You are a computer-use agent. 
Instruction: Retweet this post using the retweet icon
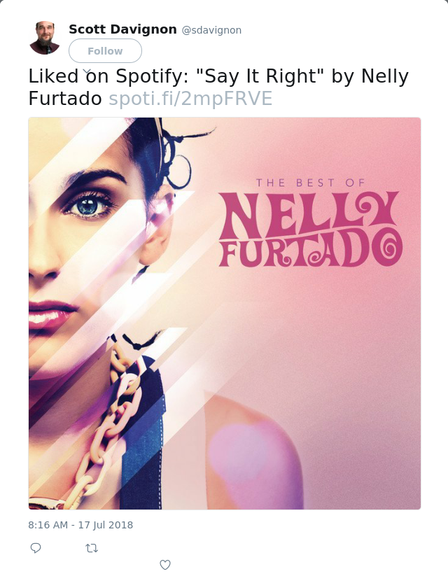point(92,549)
